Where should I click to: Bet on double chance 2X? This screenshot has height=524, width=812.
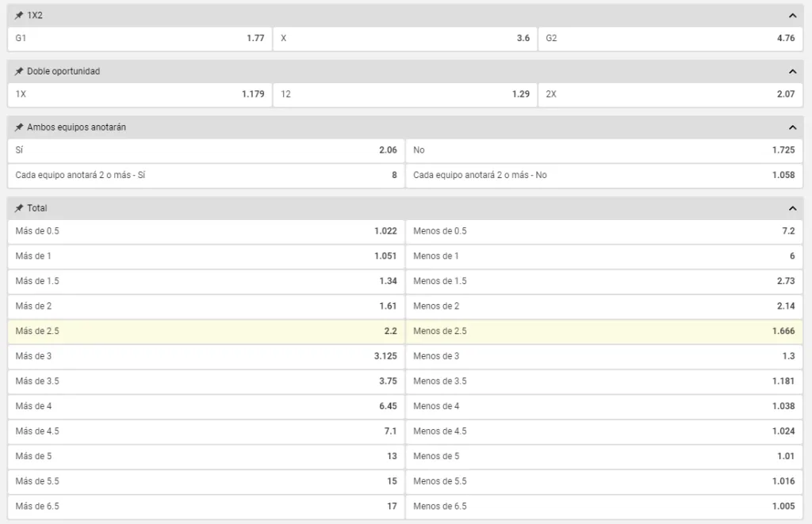pyautogui.click(x=670, y=93)
